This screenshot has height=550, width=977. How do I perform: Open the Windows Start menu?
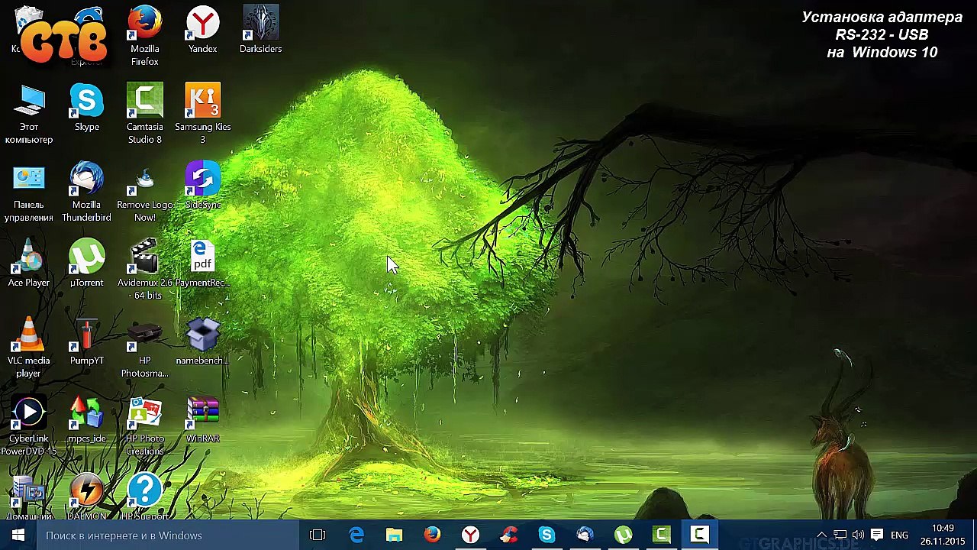18,535
